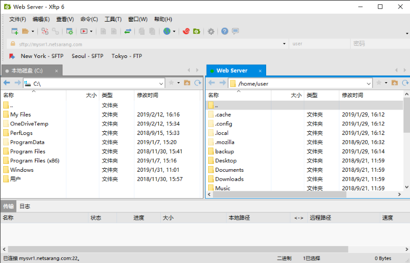Click the Open session folder icon
The width and height of the screenshot is (410, 263).
25,32
